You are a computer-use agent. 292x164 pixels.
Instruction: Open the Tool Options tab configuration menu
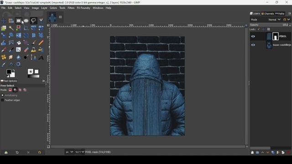(x=43, y=81)
